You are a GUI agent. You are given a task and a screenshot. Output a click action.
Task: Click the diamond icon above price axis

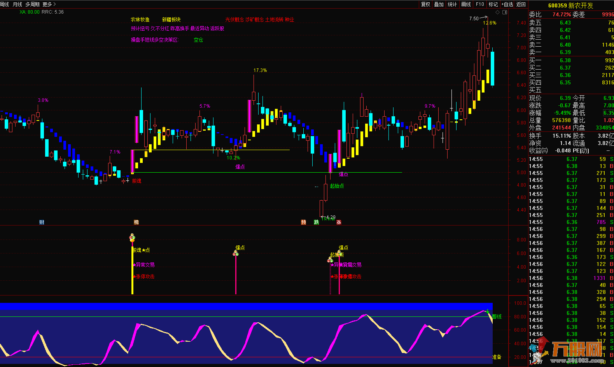tap(498, 12)
